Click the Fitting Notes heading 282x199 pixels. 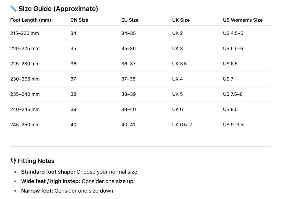(36, 161)
